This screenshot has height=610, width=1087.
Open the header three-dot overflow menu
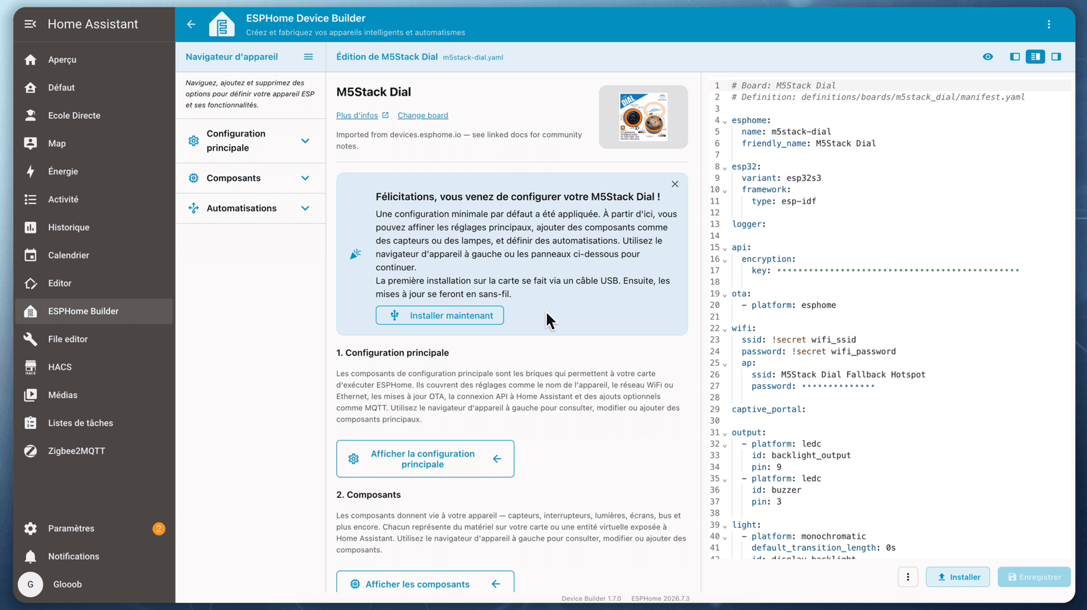1049,24
